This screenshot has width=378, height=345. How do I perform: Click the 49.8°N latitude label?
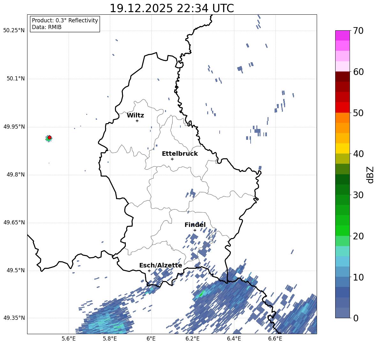(x=16, y=175)
